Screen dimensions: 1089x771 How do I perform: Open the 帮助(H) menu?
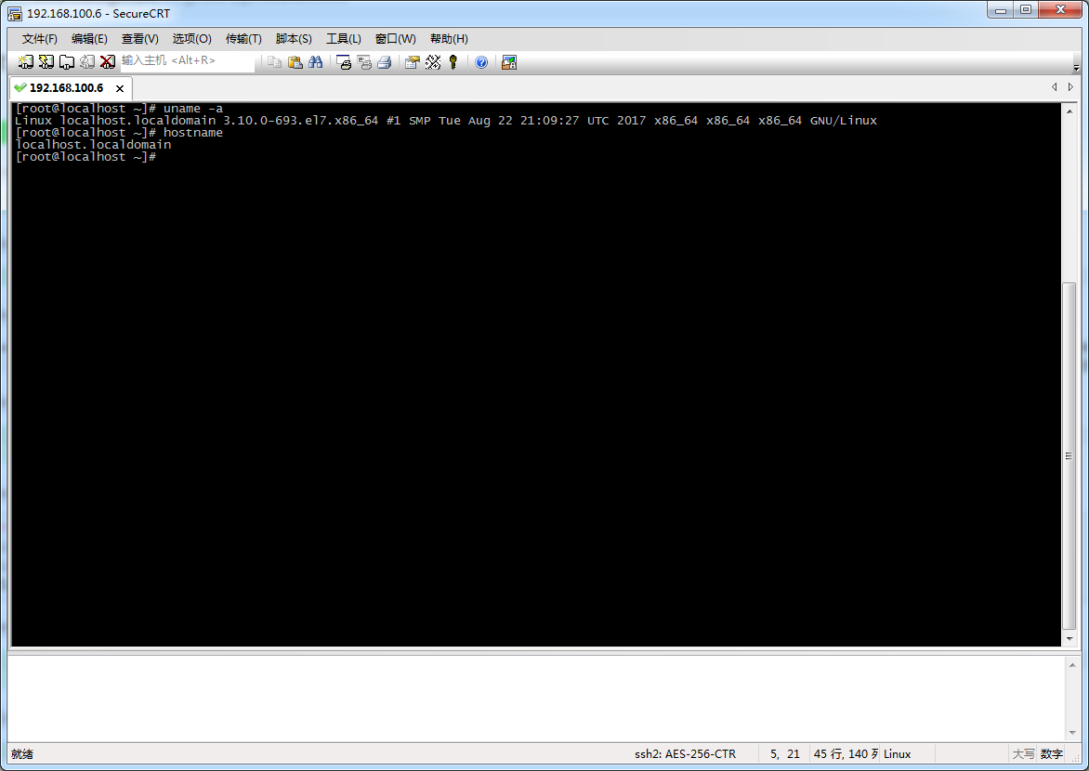click(x=449, y=39)
